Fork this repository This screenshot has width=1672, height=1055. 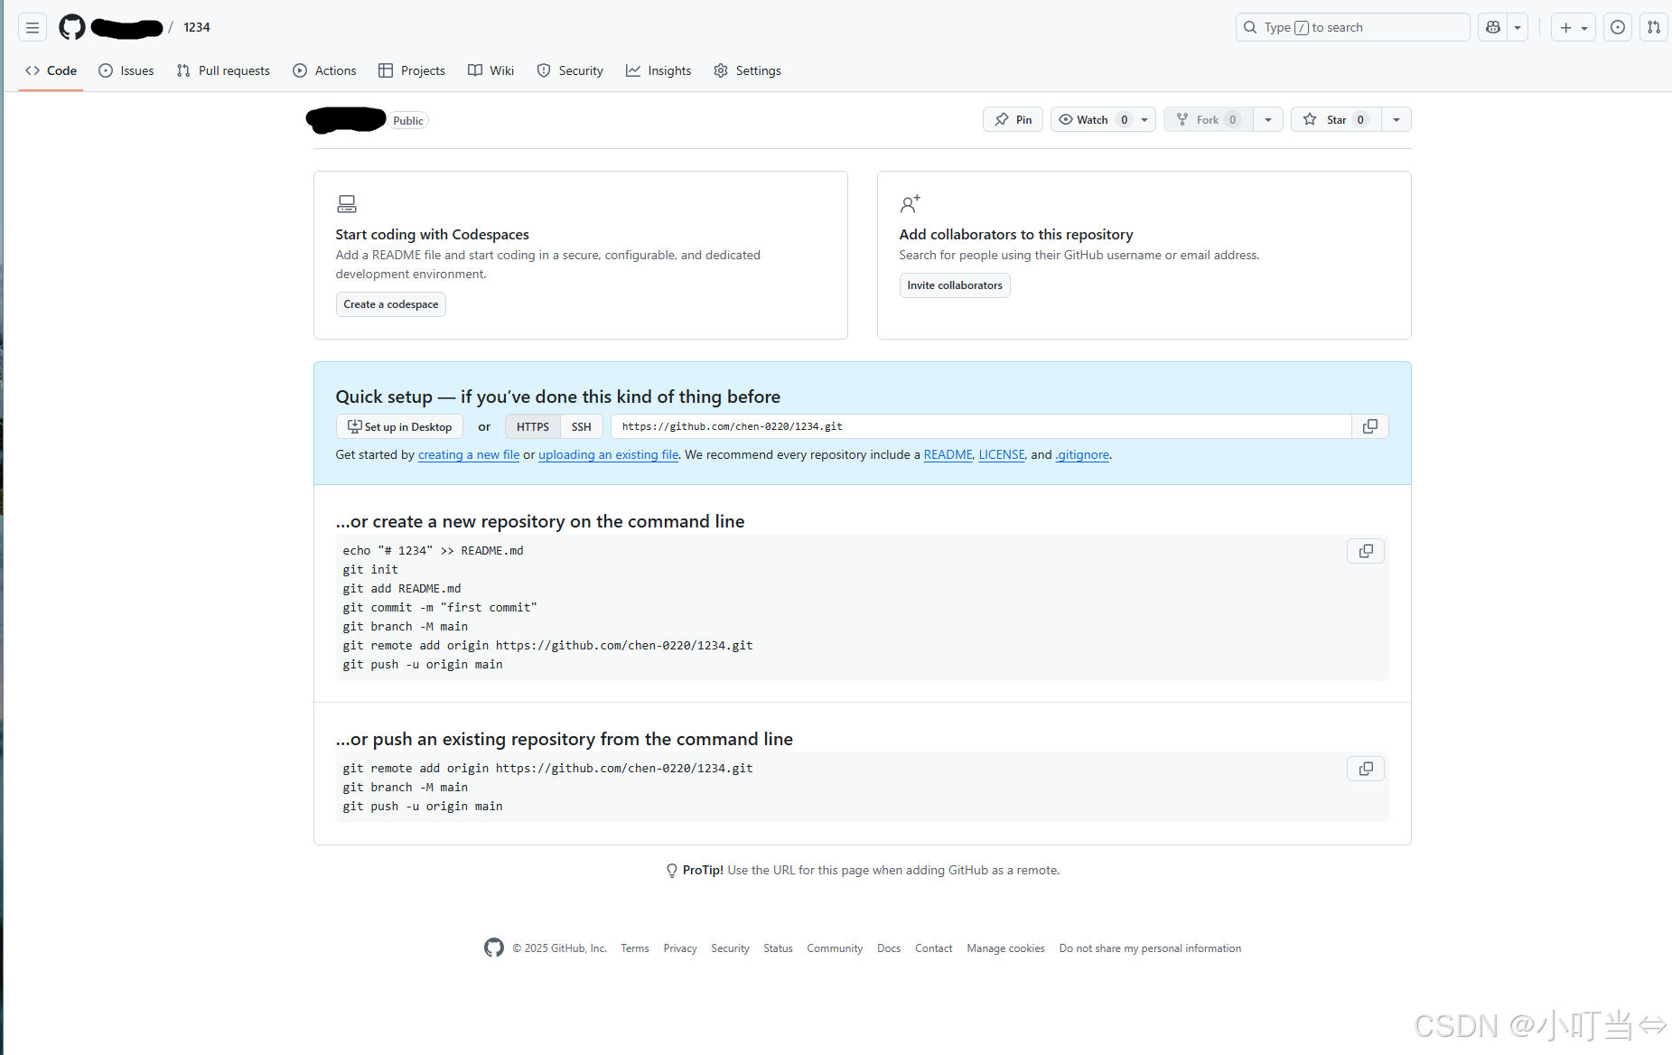(x=1209, y=119)
